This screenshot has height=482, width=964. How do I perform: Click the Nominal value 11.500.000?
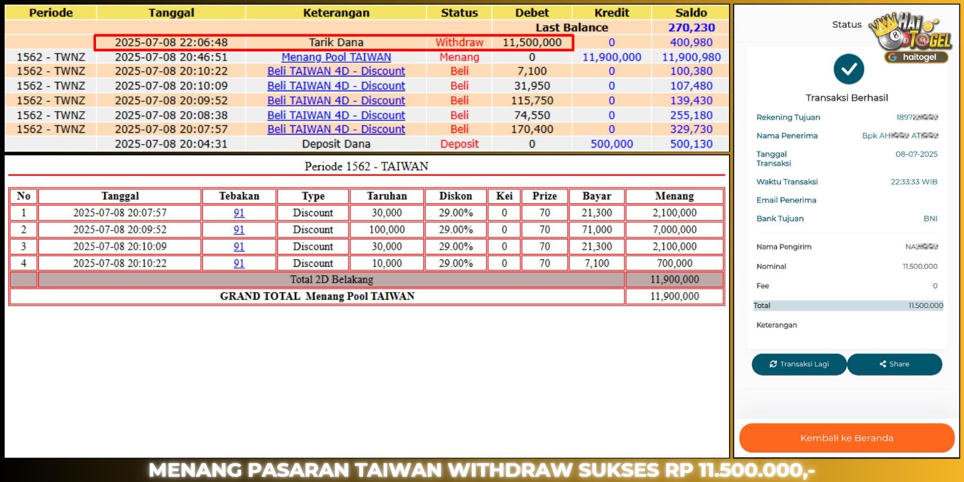(x=920, y=267)
